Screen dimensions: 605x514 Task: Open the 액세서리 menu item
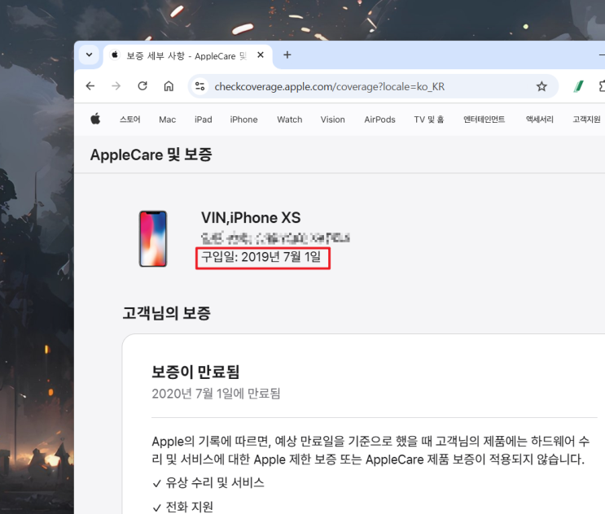point(539,120)
